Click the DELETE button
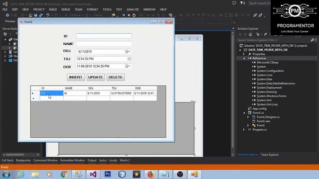The width and height of the screenshot is (319, 179). 115,78
